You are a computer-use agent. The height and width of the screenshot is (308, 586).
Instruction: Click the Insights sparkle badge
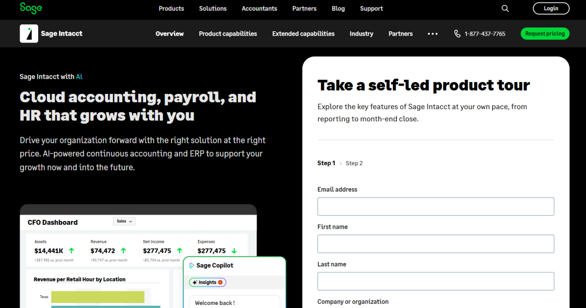pos(207,282)
